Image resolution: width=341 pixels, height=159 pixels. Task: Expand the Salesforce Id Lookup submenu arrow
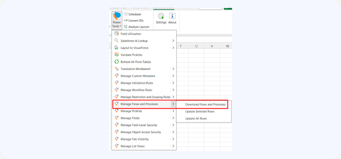click(x=173, y=41)
